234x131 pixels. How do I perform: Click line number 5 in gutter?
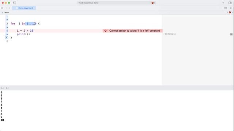pyautogui.click(x=7, y=31)
